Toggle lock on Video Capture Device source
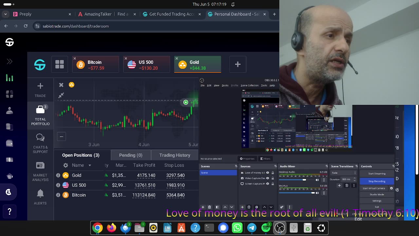Image resolution: width=419 pixels, height=236 pixels. pos(272,178)
